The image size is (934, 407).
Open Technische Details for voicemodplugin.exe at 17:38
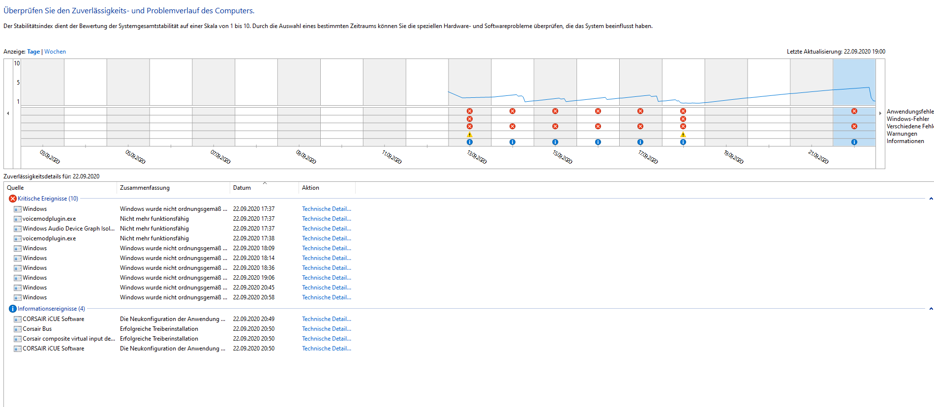(327, 238)
